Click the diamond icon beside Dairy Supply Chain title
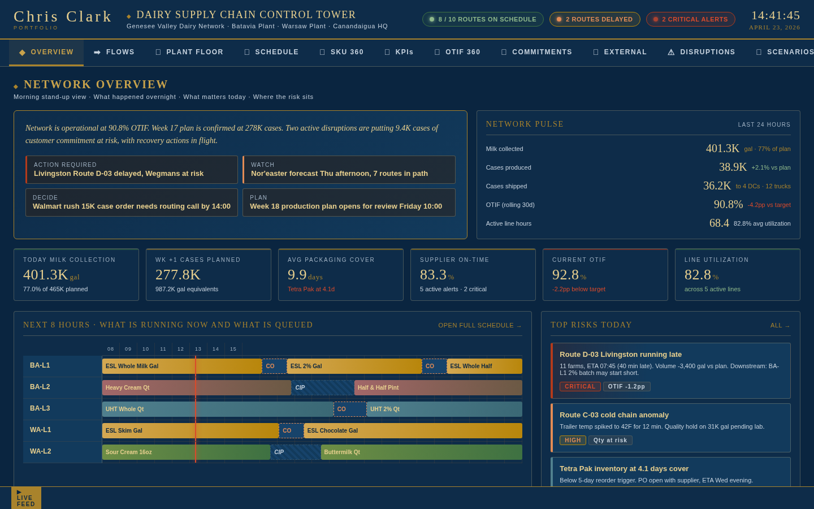The height and width of the screenshot is (509, 814). point(129,16)
